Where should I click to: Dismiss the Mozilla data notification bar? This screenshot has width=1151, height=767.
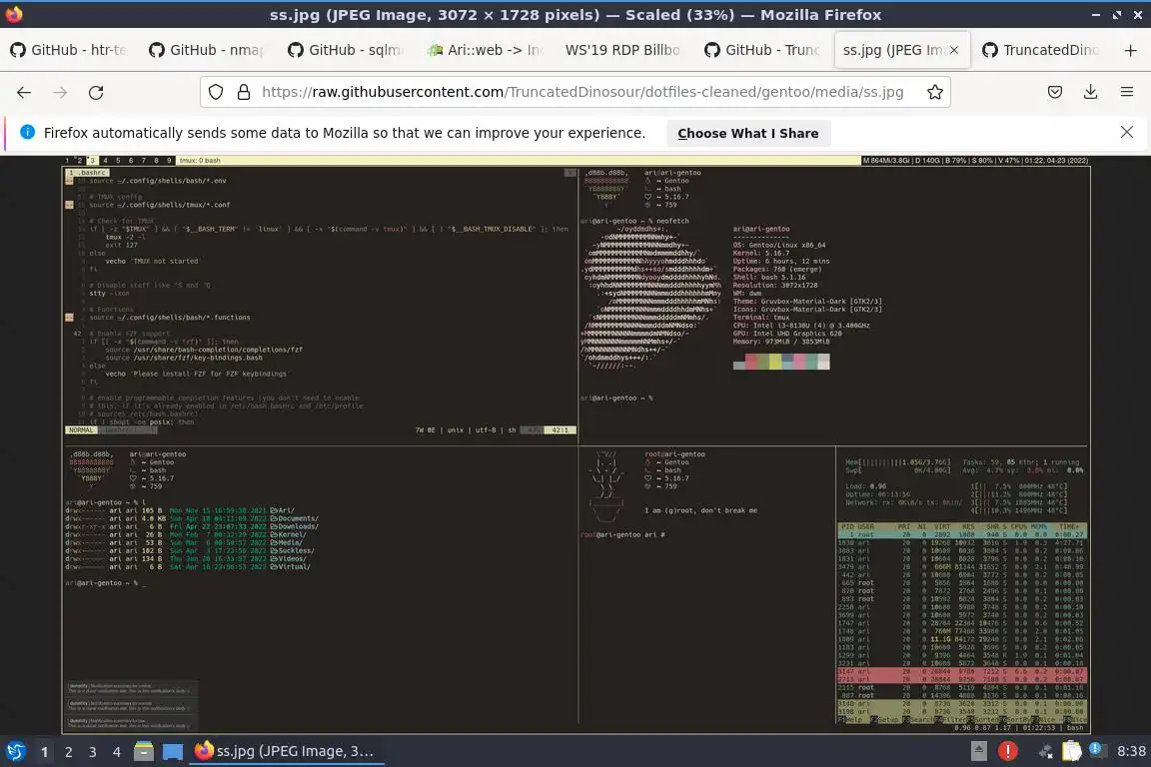(x=1127, y=132)
